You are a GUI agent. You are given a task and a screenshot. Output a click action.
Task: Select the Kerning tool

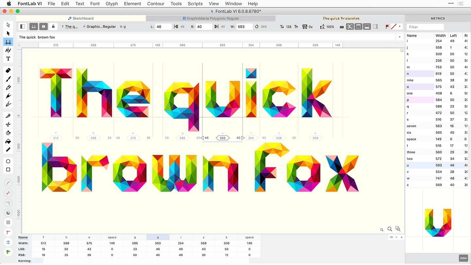(8, 50)
